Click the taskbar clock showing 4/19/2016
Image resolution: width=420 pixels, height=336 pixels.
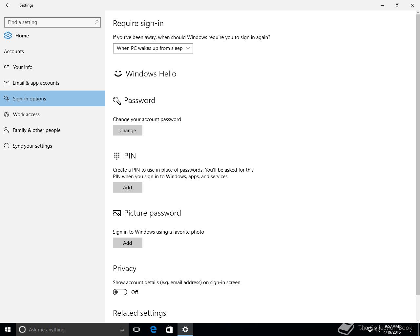coord(392,329)
